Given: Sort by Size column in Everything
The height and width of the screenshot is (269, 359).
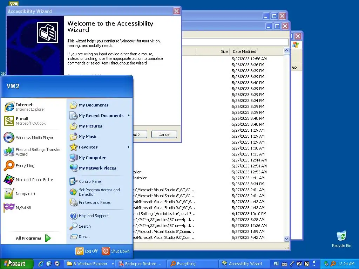Looking at the screenshot, I should pyautogui.click(x=212, y=51).
